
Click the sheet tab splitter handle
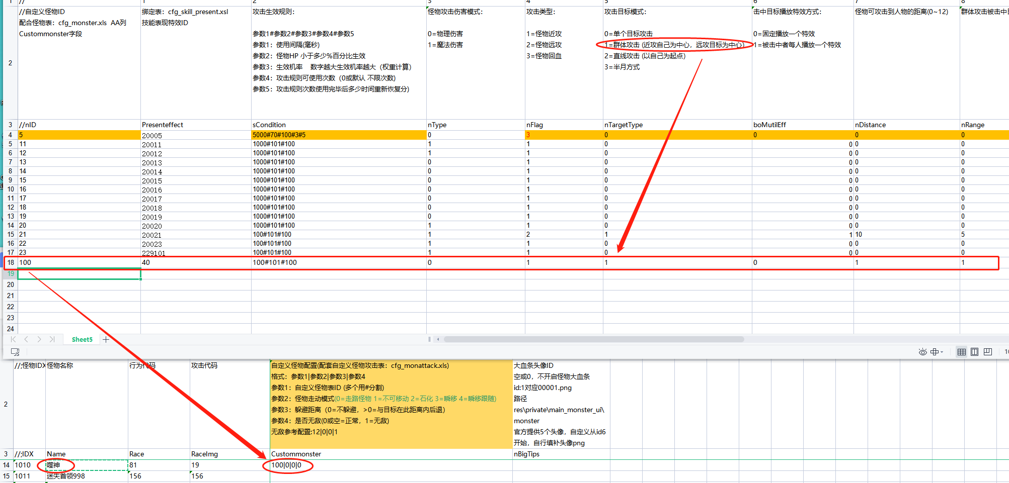coord(429,339)
